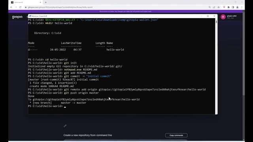Click the browser back arrow
The image size is (253, 142).
point(11,7)
